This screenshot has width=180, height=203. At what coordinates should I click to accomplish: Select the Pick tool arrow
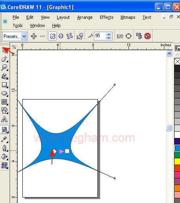tap(4, 51)
